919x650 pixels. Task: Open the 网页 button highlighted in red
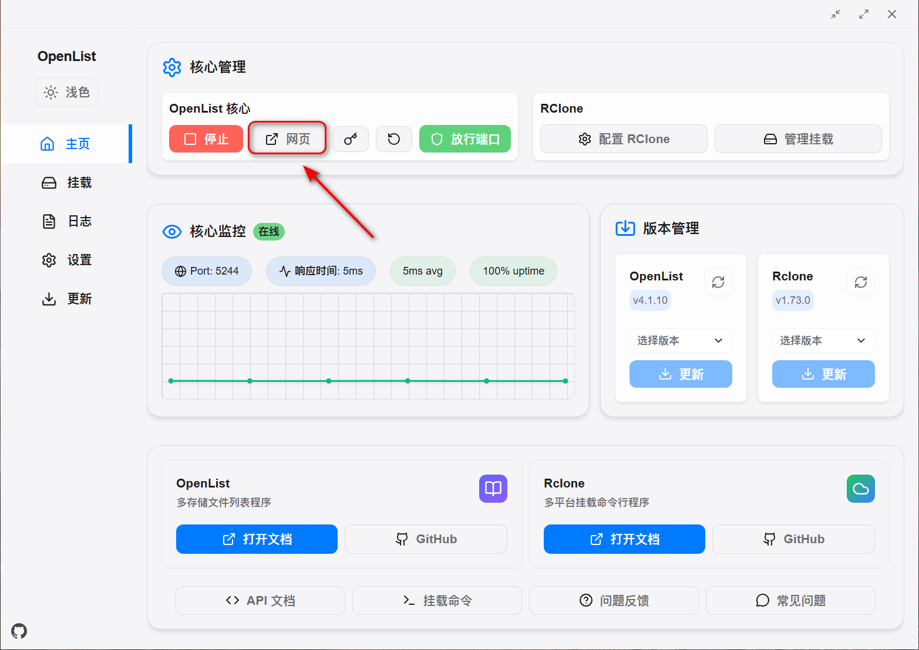click(287, 138)
